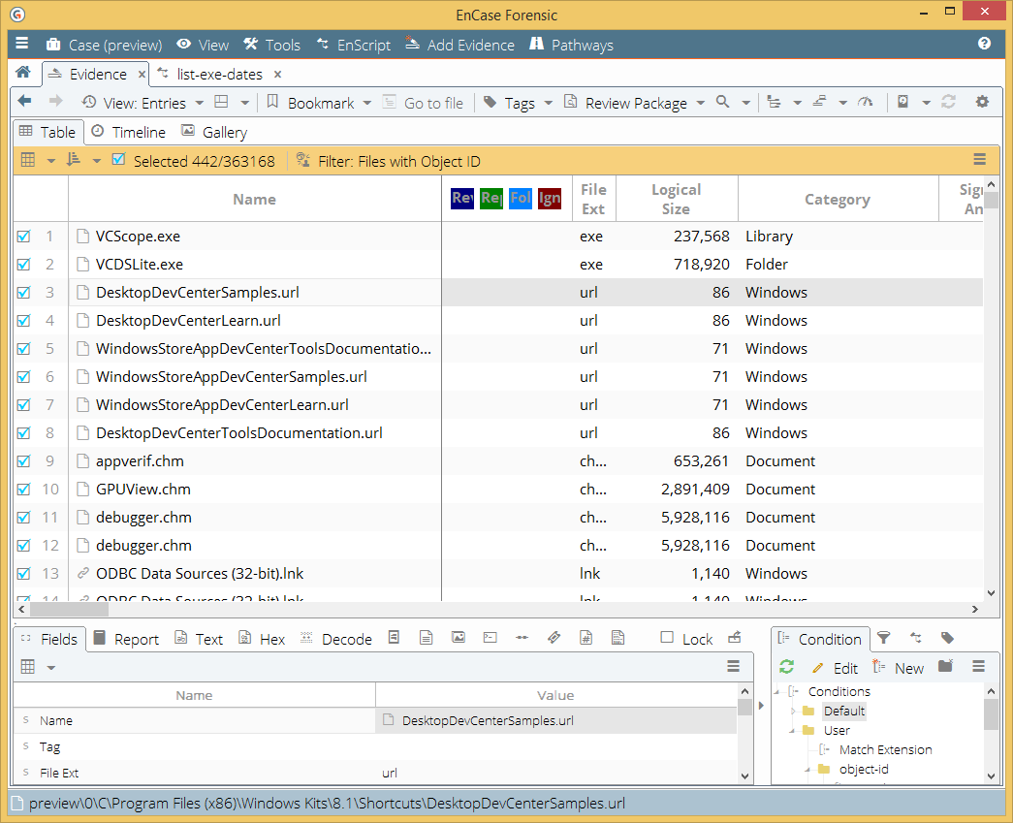Toggle checkbox for GPUView.chm row
The height and width of the screenshot is (823, 1013).
pyautogui.click(x=23, y=489)
